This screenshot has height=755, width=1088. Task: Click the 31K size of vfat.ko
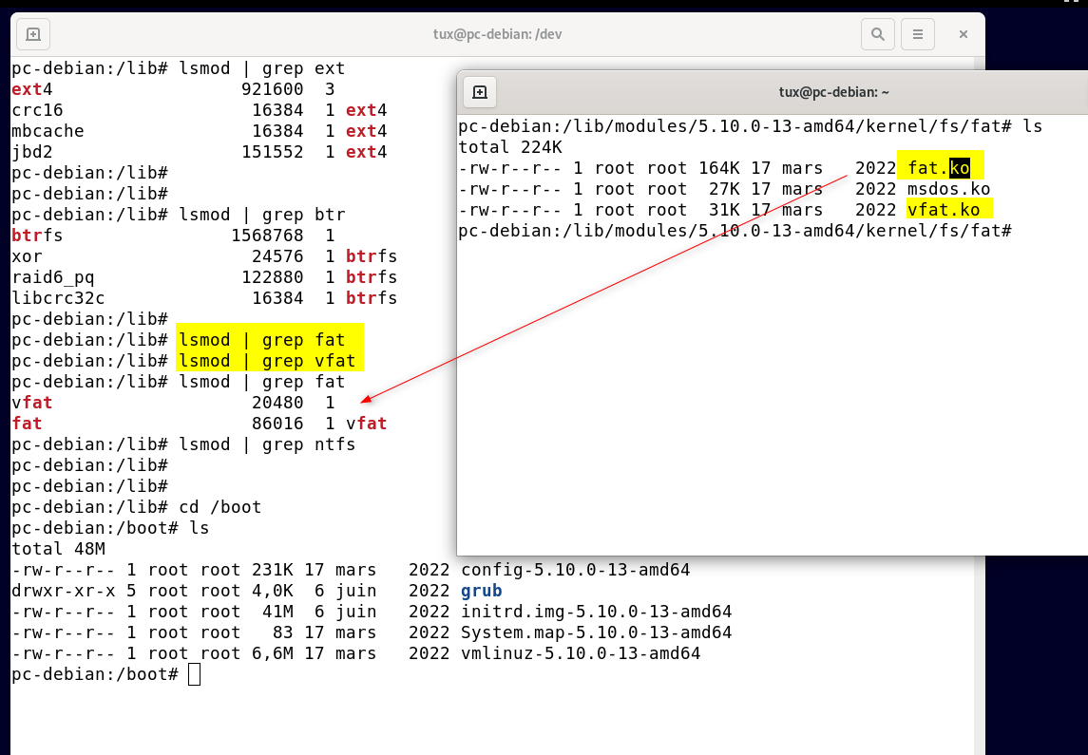(x=724, y=209)
